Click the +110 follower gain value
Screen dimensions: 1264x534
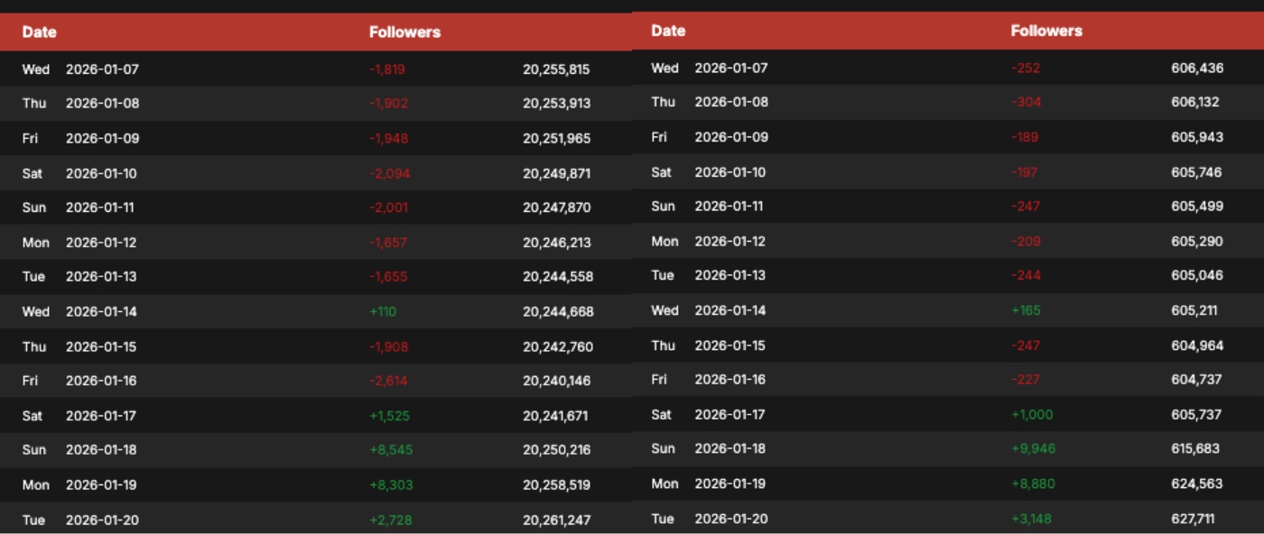(x=383, y=312)
